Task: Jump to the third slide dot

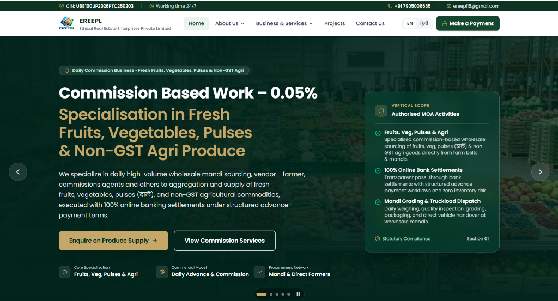Action: click(x=277, y=294)
